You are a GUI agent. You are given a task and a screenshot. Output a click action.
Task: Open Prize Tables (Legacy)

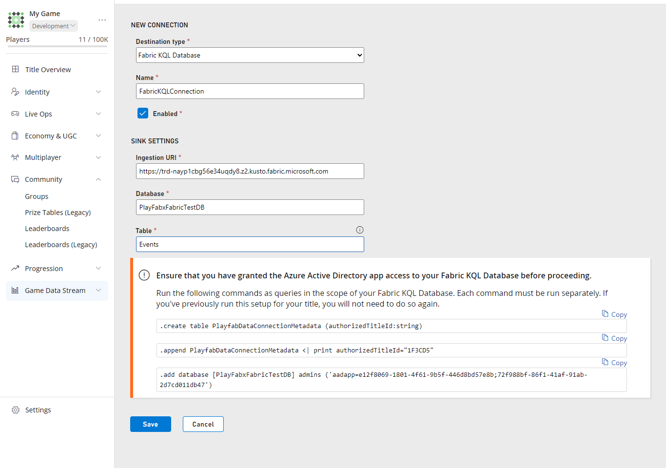click(x=58, y=213)
